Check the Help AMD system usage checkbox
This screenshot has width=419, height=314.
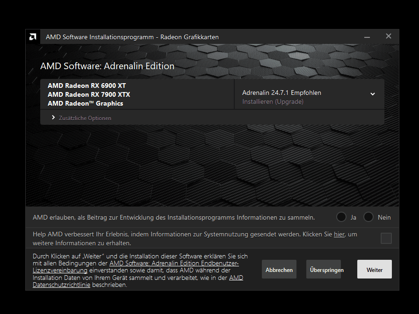click(x=386, y=238)
